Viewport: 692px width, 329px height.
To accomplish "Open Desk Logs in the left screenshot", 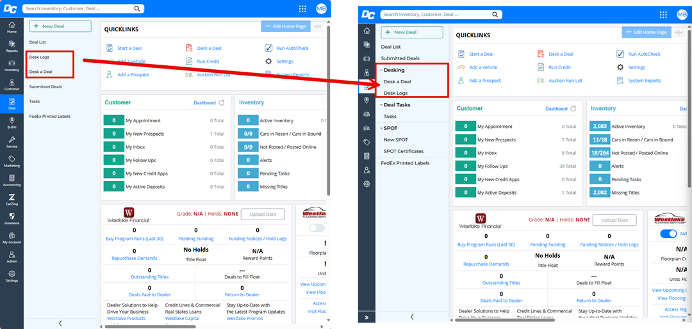I will coord(39,57).
